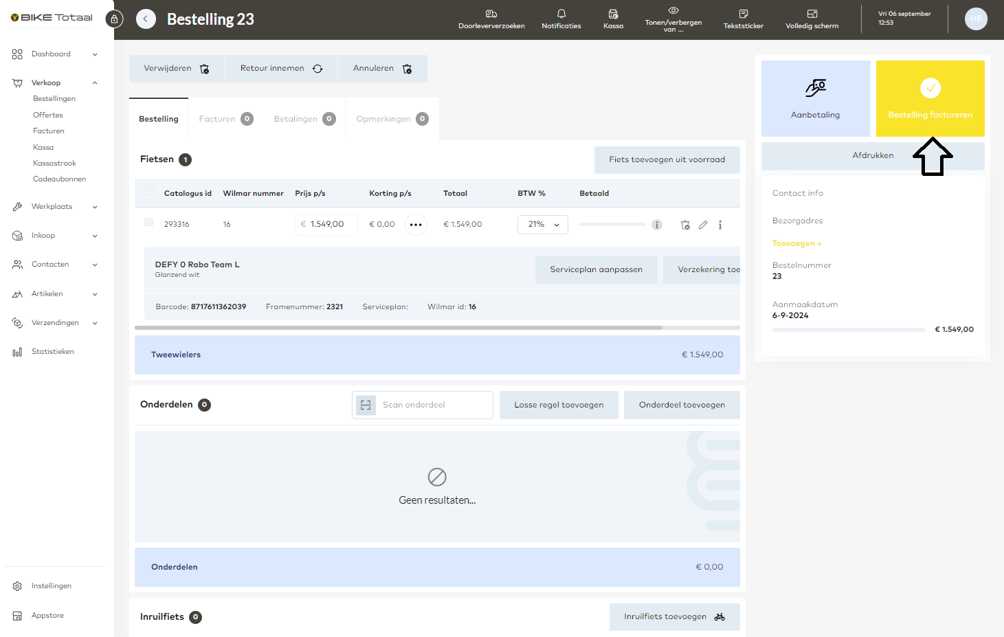Open Doorleververzoeken in top bar
This screenshot has height=637, width=1004.
click(491, 14)
